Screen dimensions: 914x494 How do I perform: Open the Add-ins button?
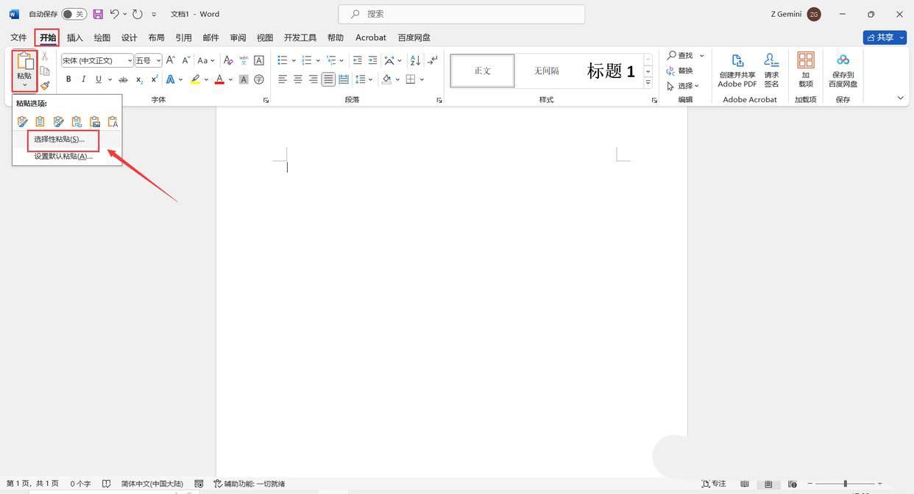(x=806, y=71)
